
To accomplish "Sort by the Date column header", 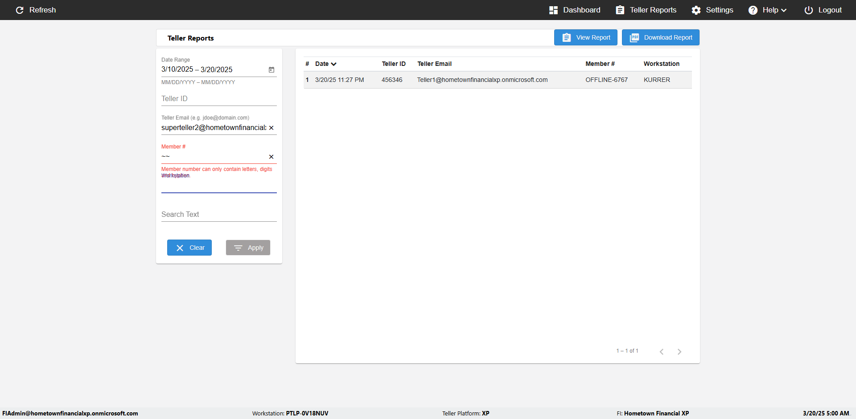I will pyautogui.click(x=325, y=64).
